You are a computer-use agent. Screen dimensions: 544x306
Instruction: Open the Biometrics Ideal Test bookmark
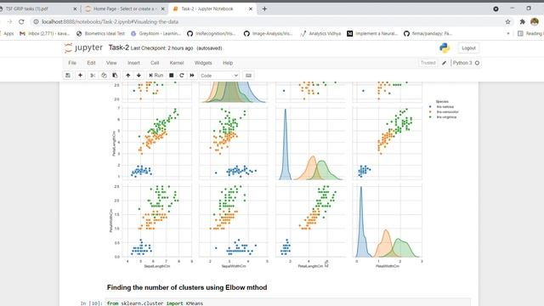[100, 34]
